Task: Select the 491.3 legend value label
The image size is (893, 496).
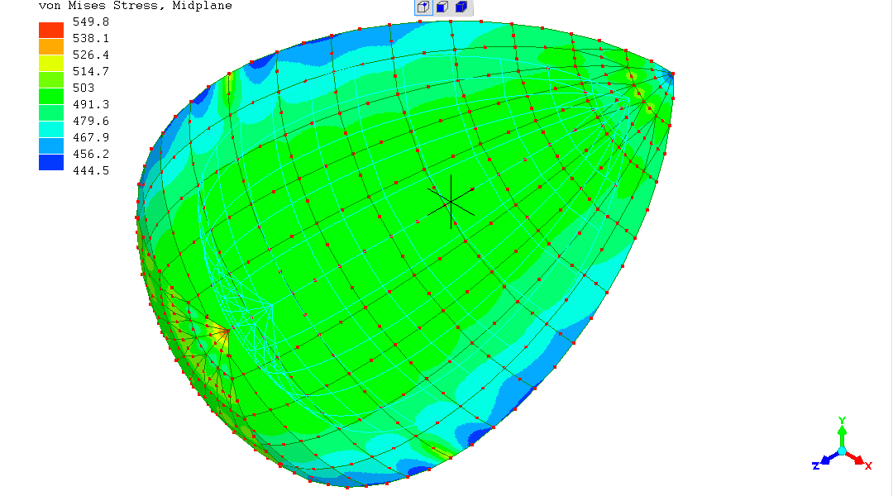Action: point(91,105)
